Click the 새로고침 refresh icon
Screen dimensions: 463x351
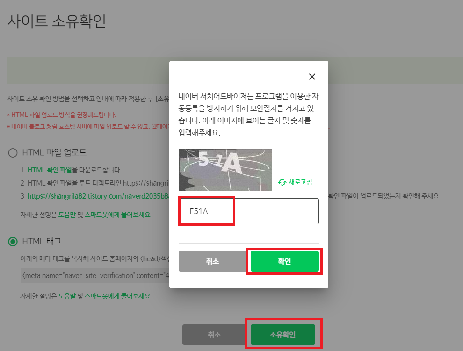282,182
